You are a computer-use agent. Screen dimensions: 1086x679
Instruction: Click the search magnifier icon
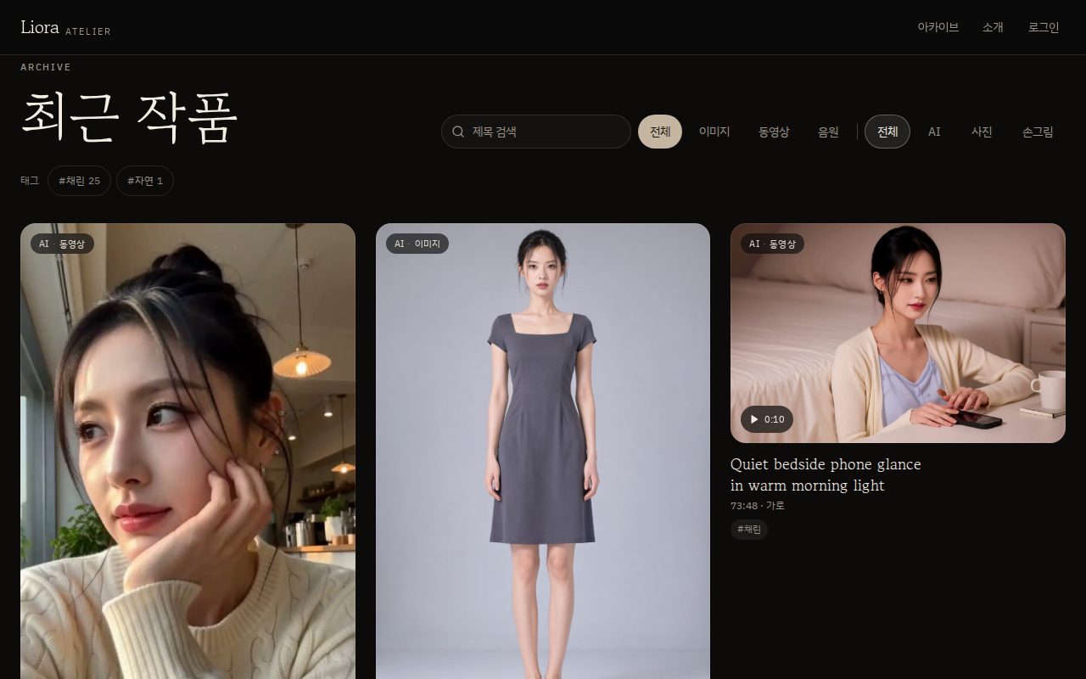point(458,132)
